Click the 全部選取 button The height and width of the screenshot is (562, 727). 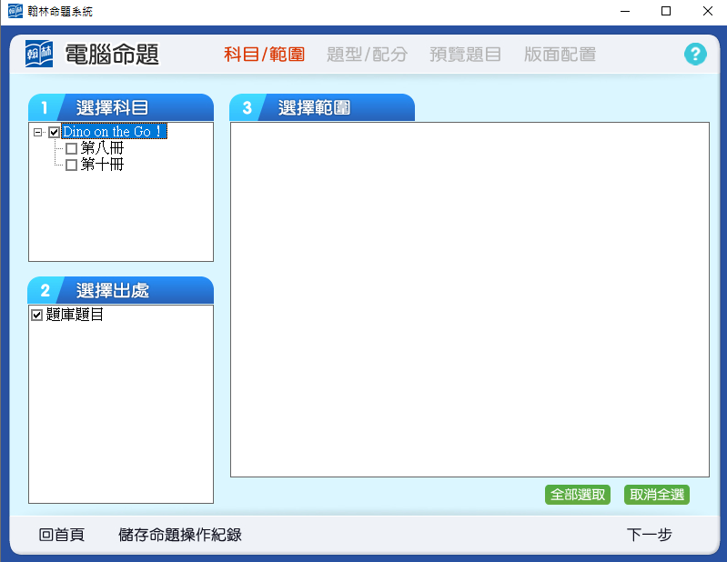[x=578, y=495]
